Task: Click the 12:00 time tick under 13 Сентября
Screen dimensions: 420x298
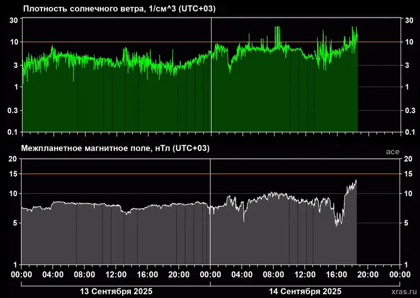Action: pyautogui.click(x=115, y=274)
